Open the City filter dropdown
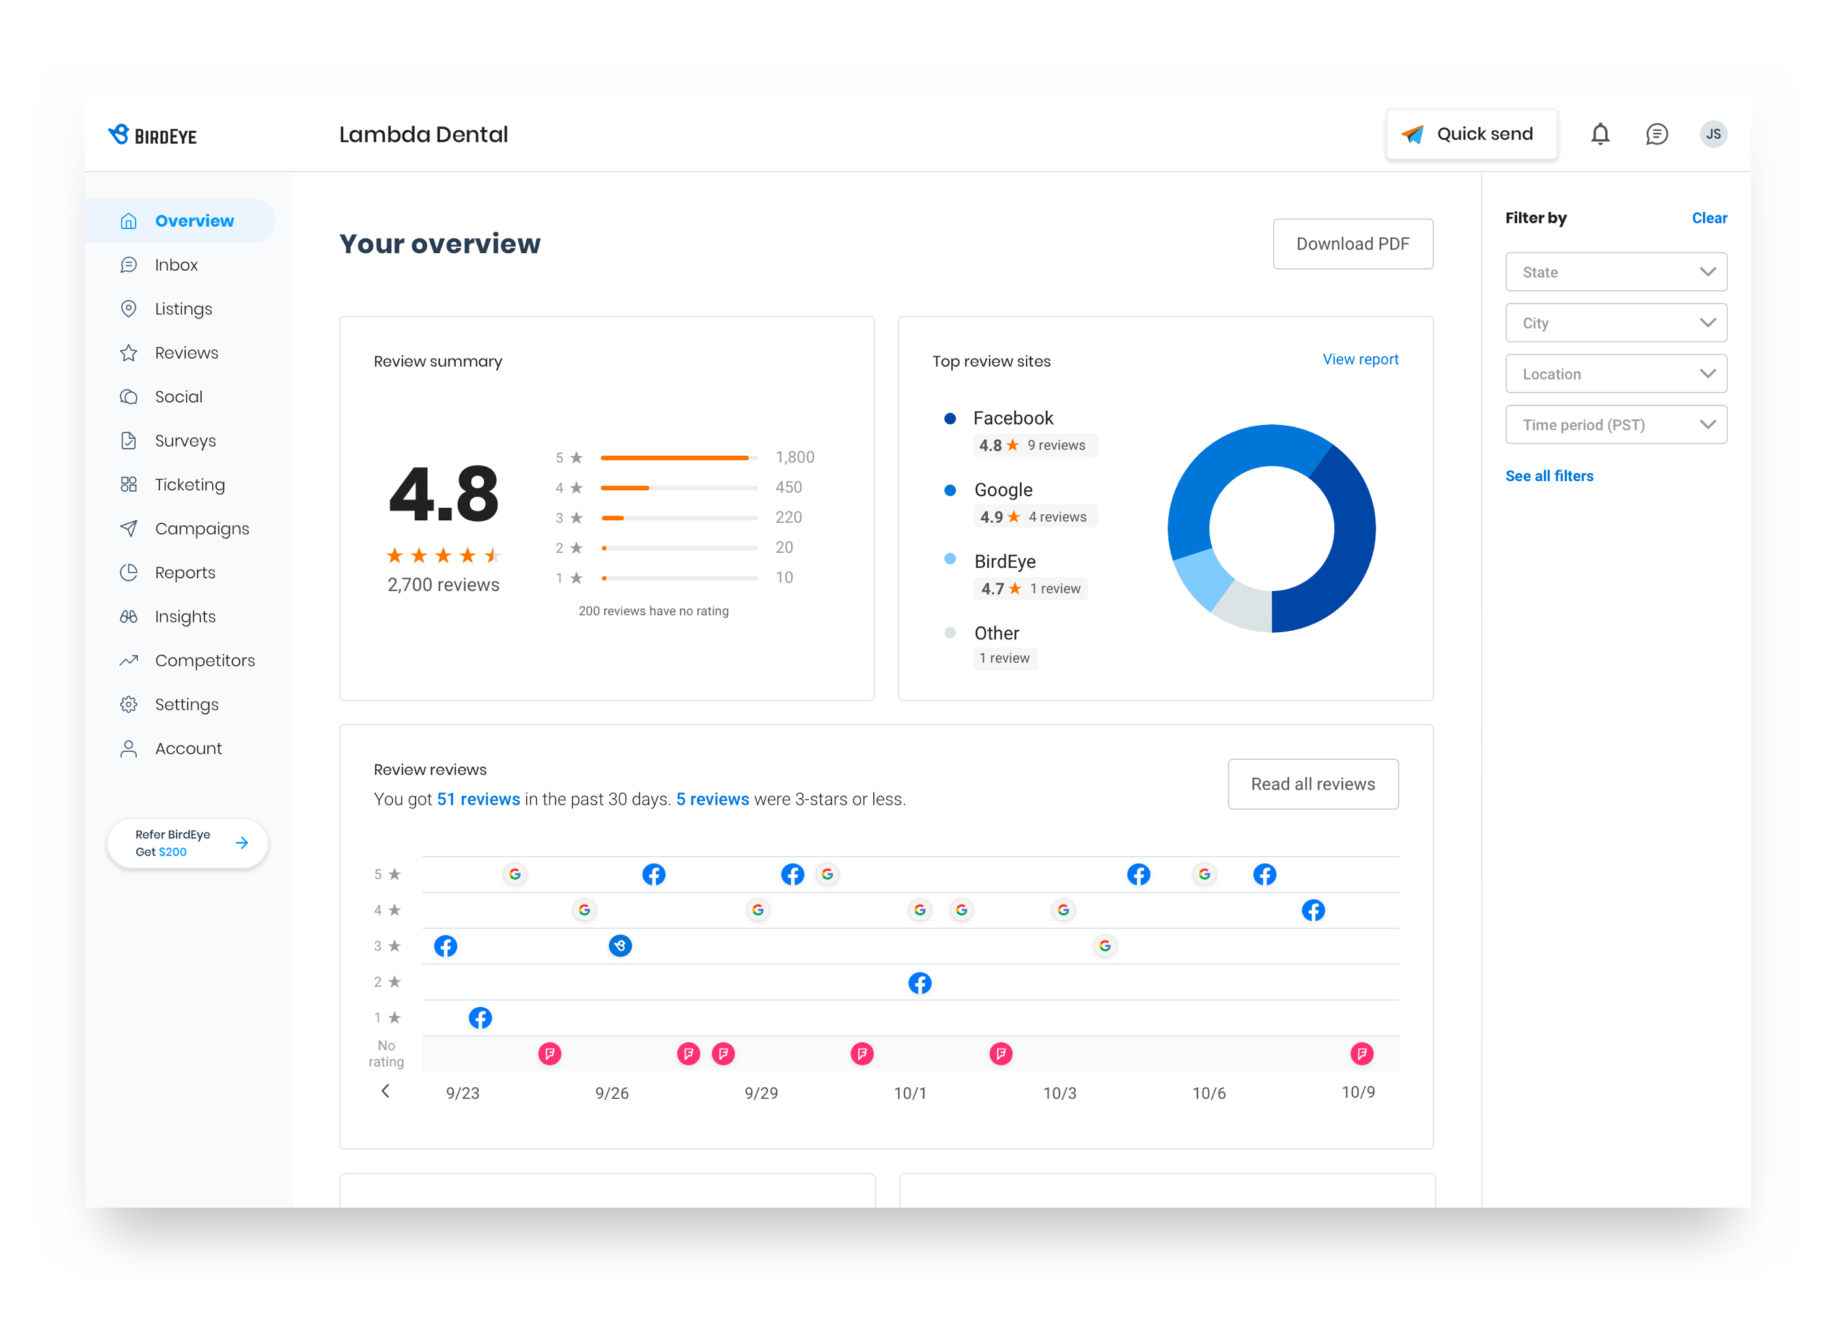This screenshot has height=1332, width=1835. click(1616, 323)
